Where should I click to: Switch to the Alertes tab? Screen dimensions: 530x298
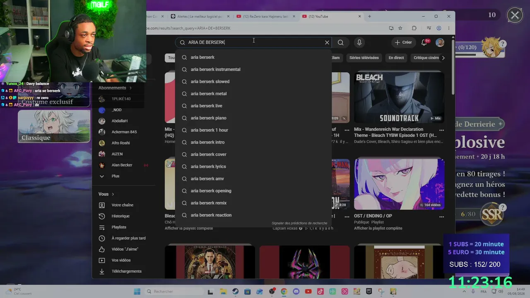[x=200, y=17]
